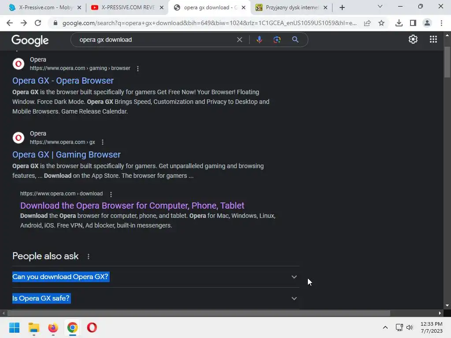Open 'Download the Opera Browser' result link
This screenshot has height=338, width=451.
(132, 206)
